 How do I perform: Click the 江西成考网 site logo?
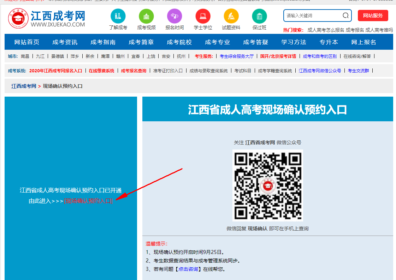pyautogui.click(x=47, y=18)
